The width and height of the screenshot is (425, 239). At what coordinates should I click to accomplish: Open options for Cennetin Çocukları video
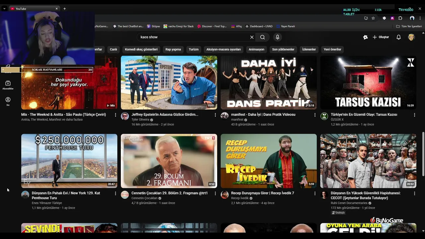(x=215, y=193)
